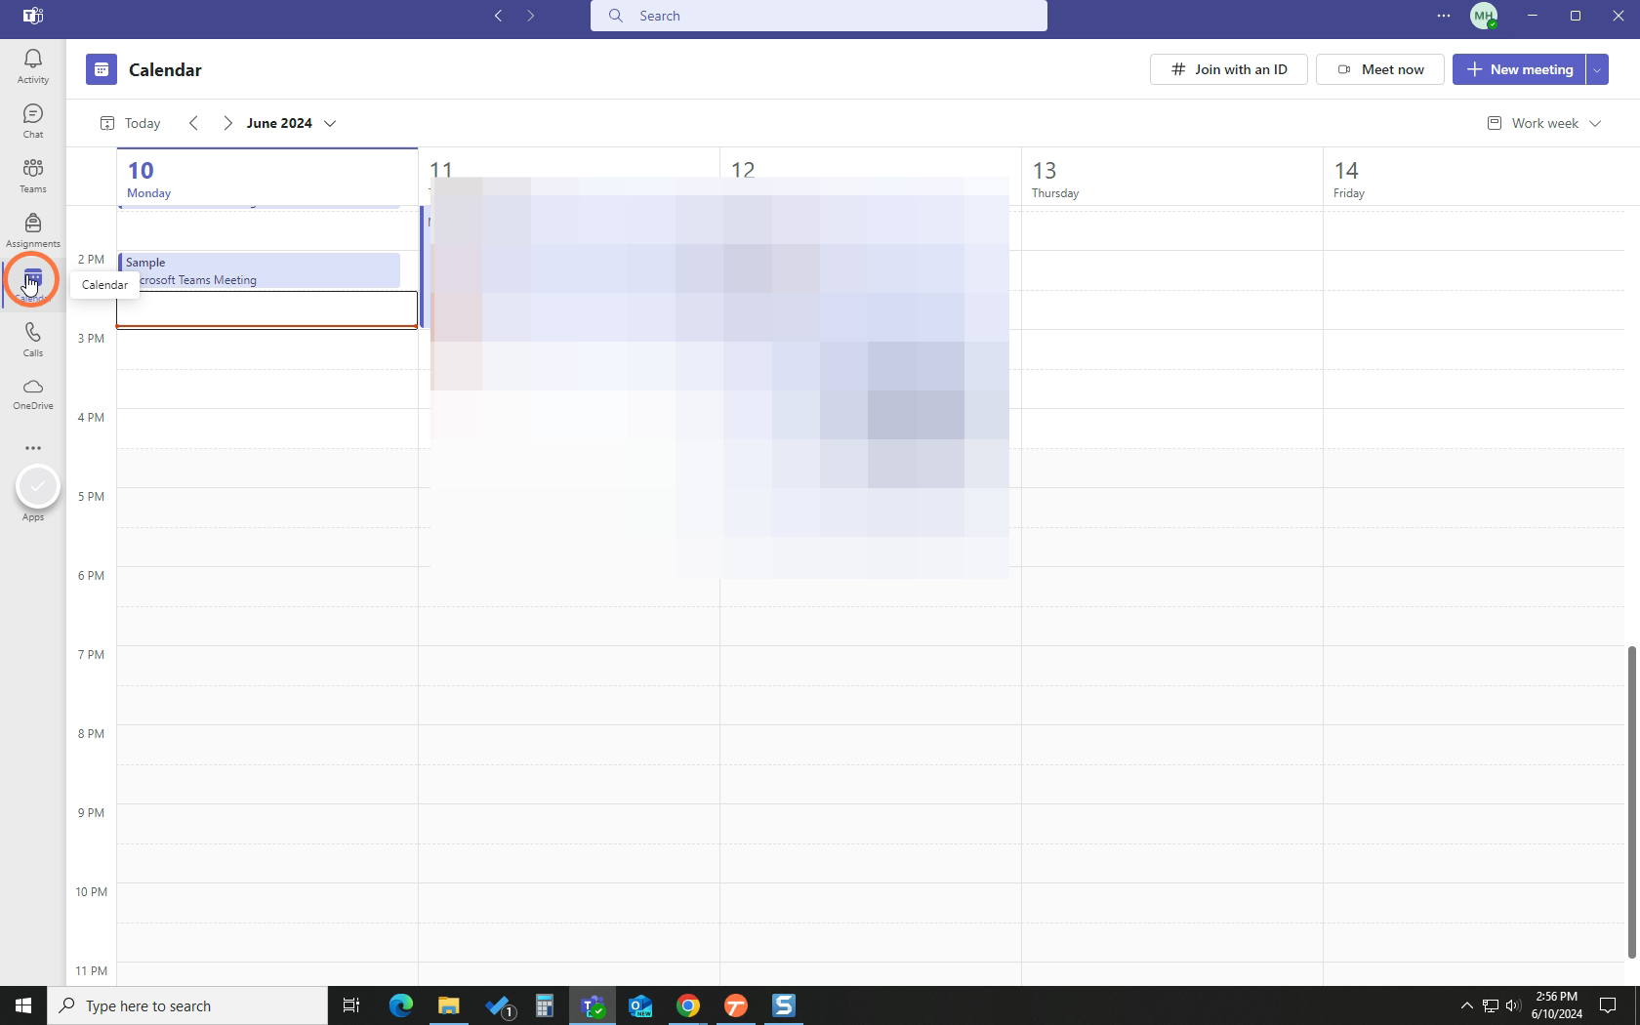This screenshot has height=1025, width=1640.
Task: Start a Meet now meeting
Action: (x=1380, y=69)
